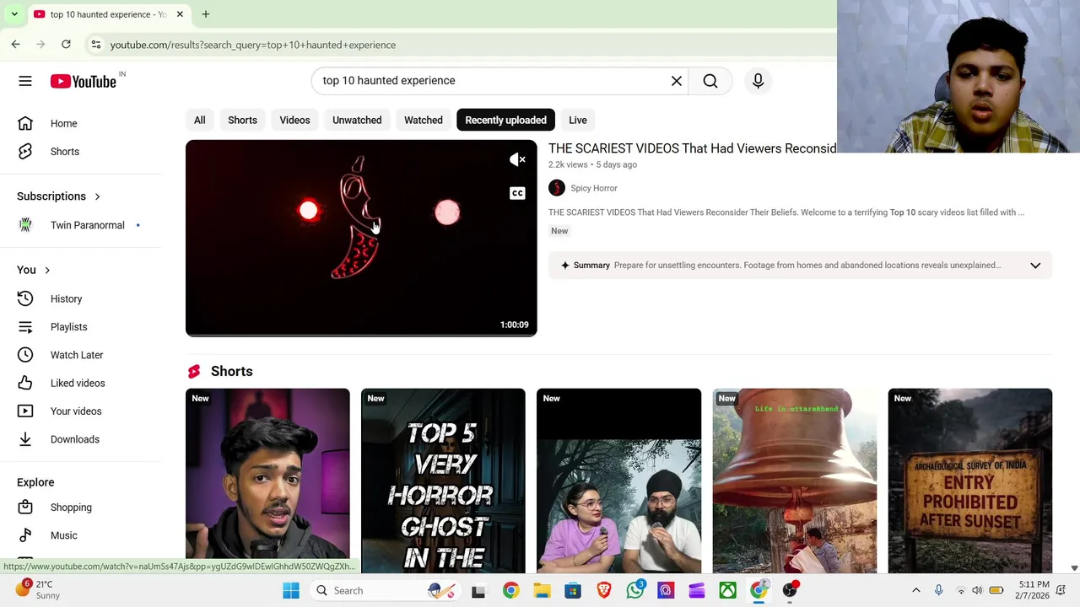
Task: Click the Spicy Horror channel avatar
Action: click(x=557, y=188)
